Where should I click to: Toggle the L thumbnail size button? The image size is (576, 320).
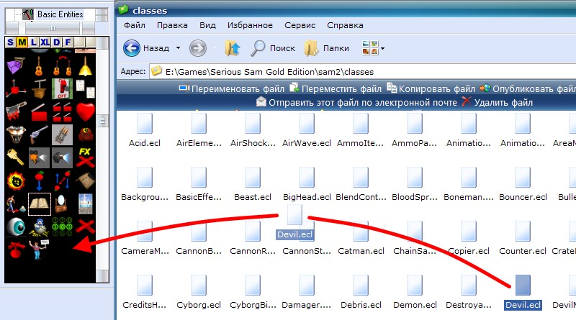pos(33,42)
